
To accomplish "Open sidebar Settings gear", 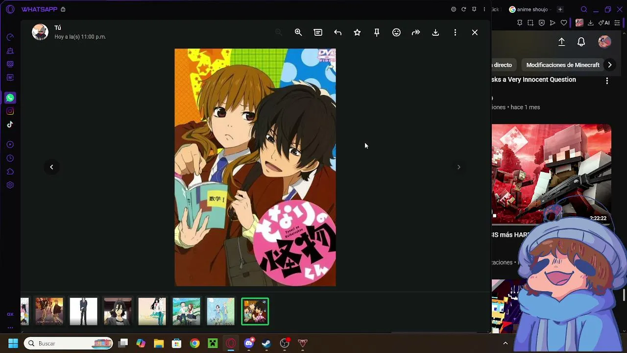I will click(10, 185).
